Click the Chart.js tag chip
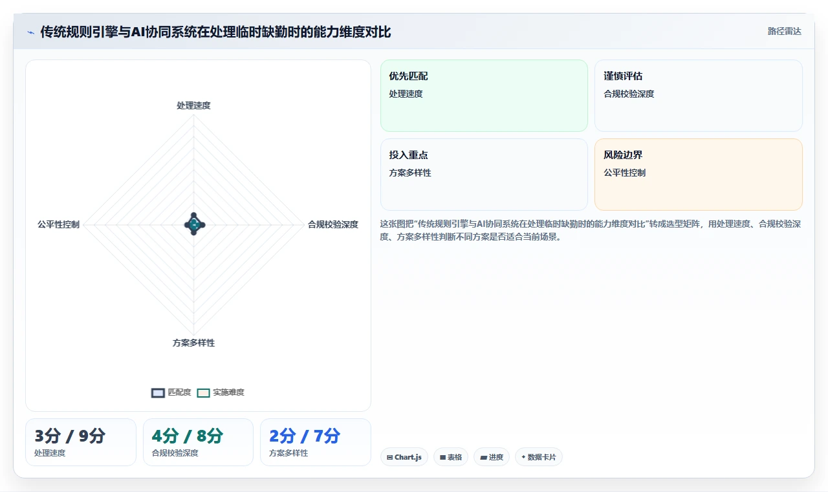 (x=404, y=457)
